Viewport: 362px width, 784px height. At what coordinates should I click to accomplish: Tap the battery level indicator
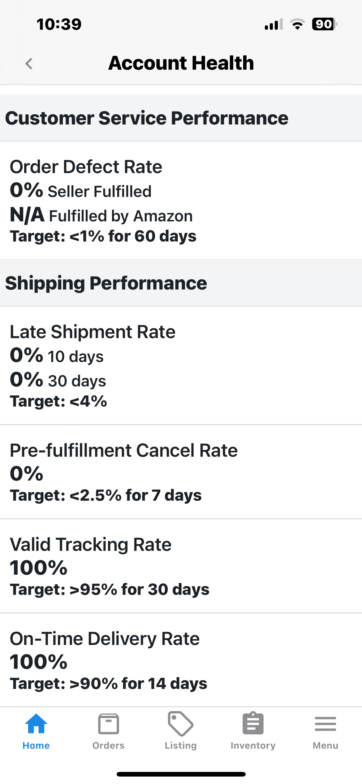[x=325, y=24]
